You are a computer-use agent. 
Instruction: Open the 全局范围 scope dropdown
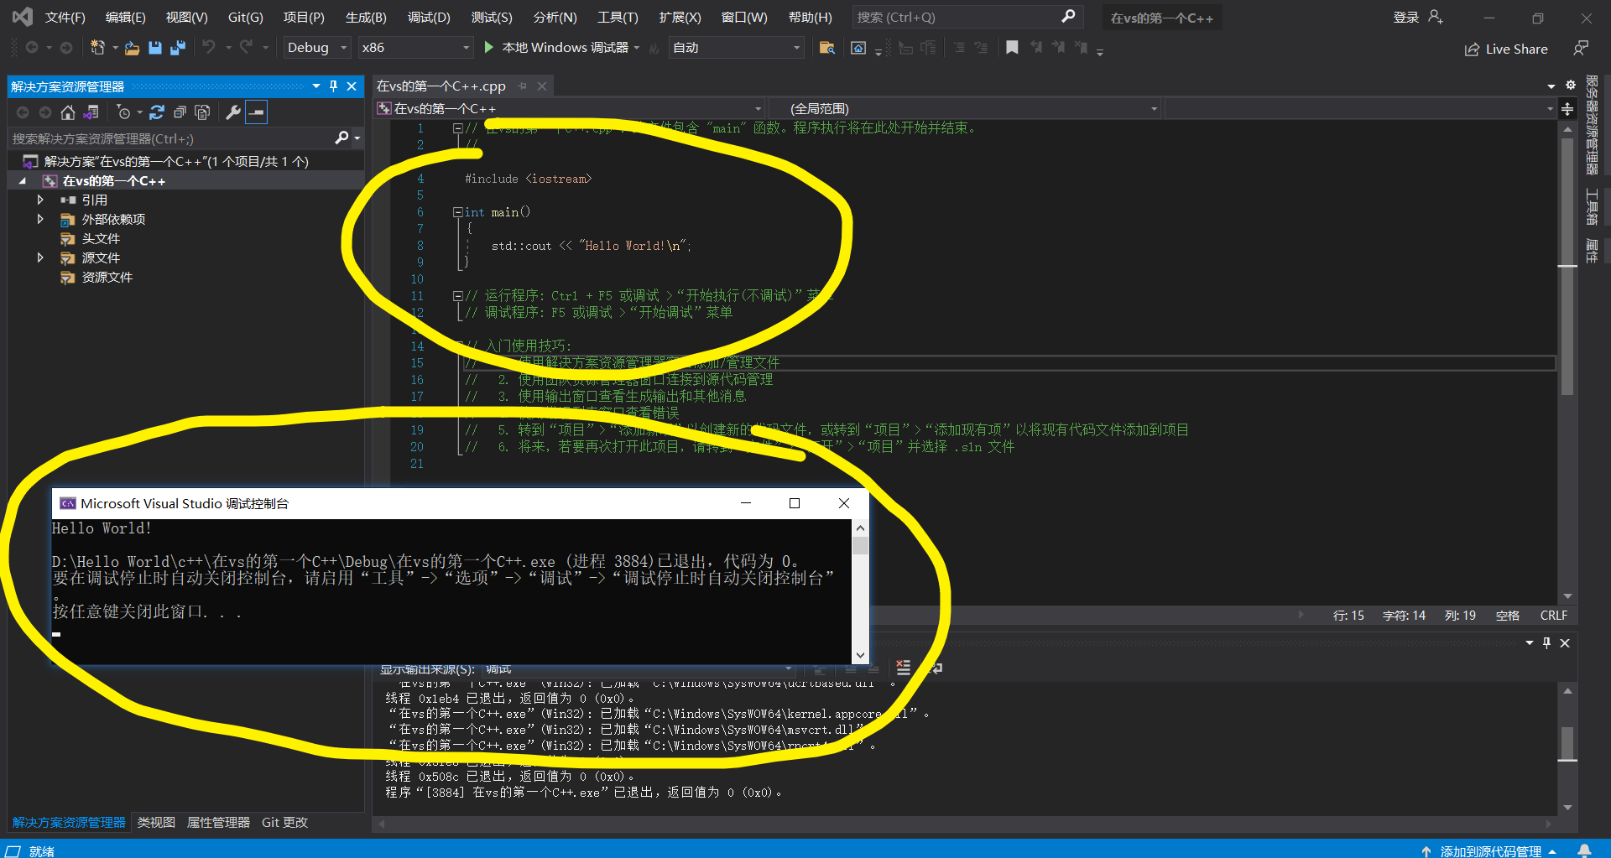(x=966, y=109)
